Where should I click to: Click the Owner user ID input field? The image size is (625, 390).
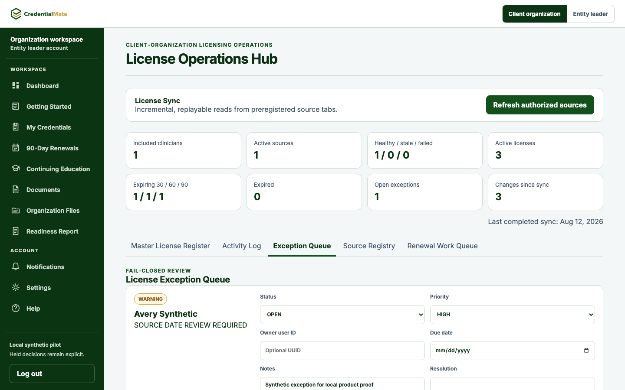click(x=342, y=351)
